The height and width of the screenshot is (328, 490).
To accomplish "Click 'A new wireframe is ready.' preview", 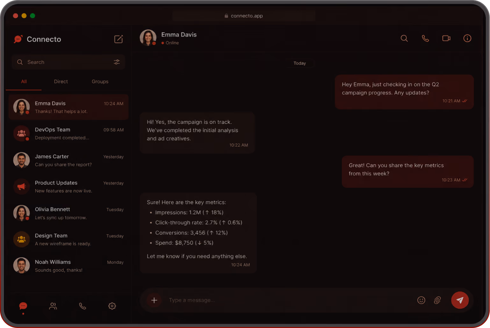I will [63, 244].
